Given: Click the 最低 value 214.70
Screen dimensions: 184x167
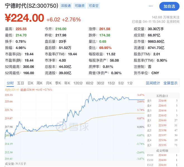Looking at the screenshot, I should [21, 35].
